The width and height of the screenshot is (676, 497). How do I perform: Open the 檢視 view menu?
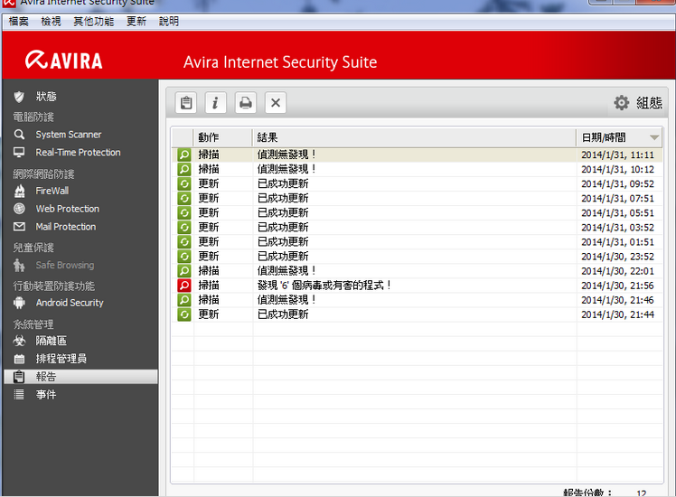click(51, 21)
